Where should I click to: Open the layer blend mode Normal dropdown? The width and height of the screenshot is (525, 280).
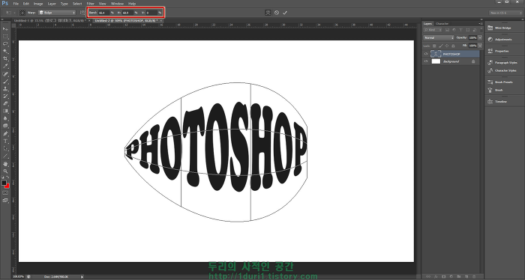coord(439,37)
